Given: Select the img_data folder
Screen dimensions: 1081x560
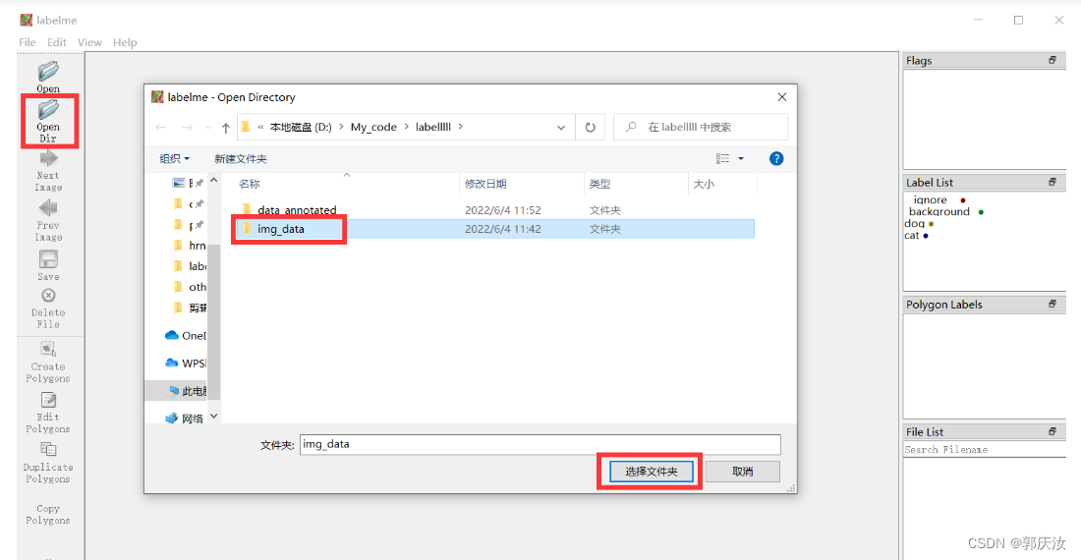Looking at the screenshot, I should [495, 229].
